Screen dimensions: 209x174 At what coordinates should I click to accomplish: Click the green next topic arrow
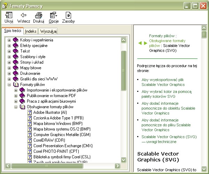(x=145, y=43)
